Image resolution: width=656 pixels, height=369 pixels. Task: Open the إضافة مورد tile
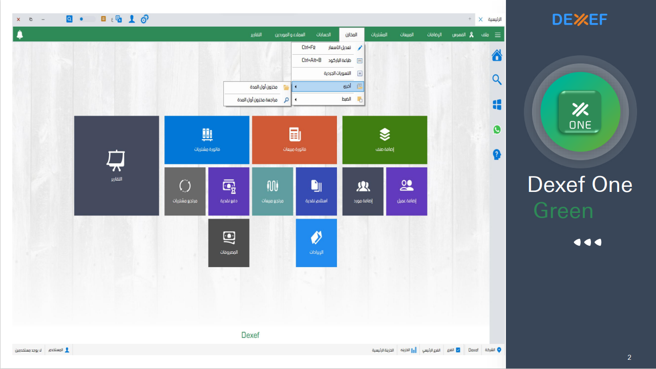363,191
